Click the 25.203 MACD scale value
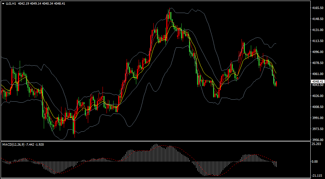The image size is (325, 179). click(x=316, y=144)
